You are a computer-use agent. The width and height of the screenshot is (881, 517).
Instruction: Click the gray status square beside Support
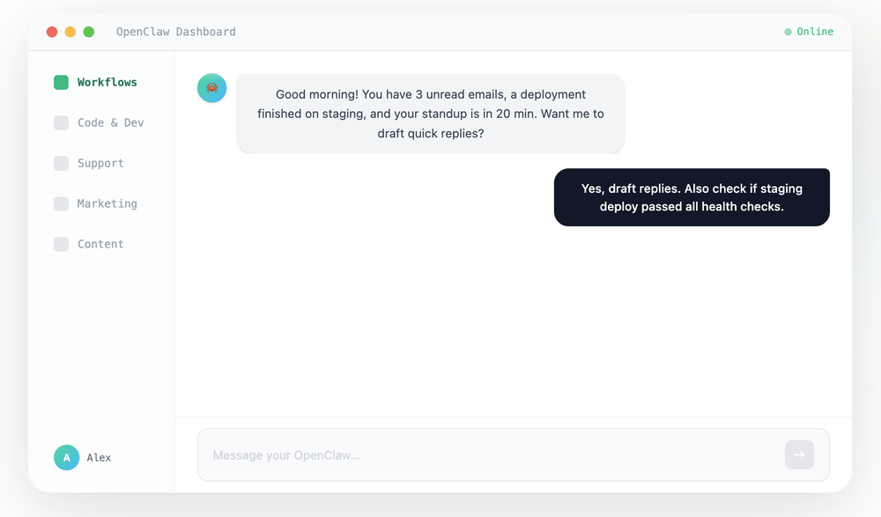[x=61, y=163]
